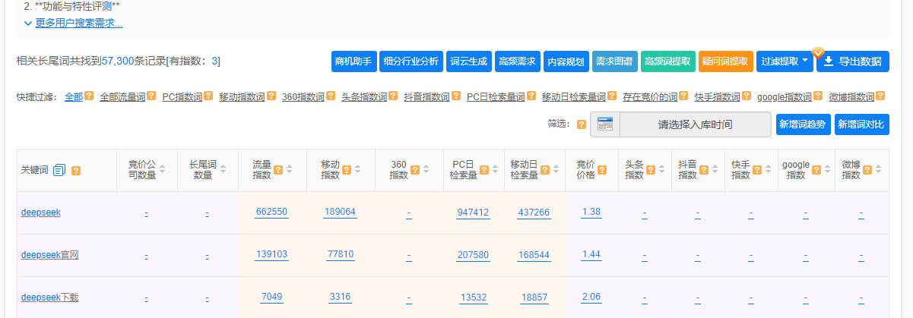Open help icon in 抖音指数 column header
Image resolution: width=913 pixels, height=318 pixels.
pos(704,170)
